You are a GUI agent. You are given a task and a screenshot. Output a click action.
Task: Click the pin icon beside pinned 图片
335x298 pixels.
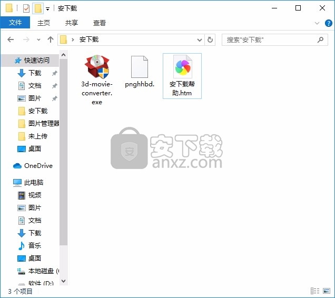[x=55, y=98]
